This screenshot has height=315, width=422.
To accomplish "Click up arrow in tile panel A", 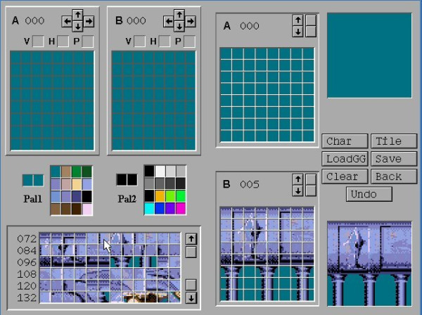I will point(298,20).
